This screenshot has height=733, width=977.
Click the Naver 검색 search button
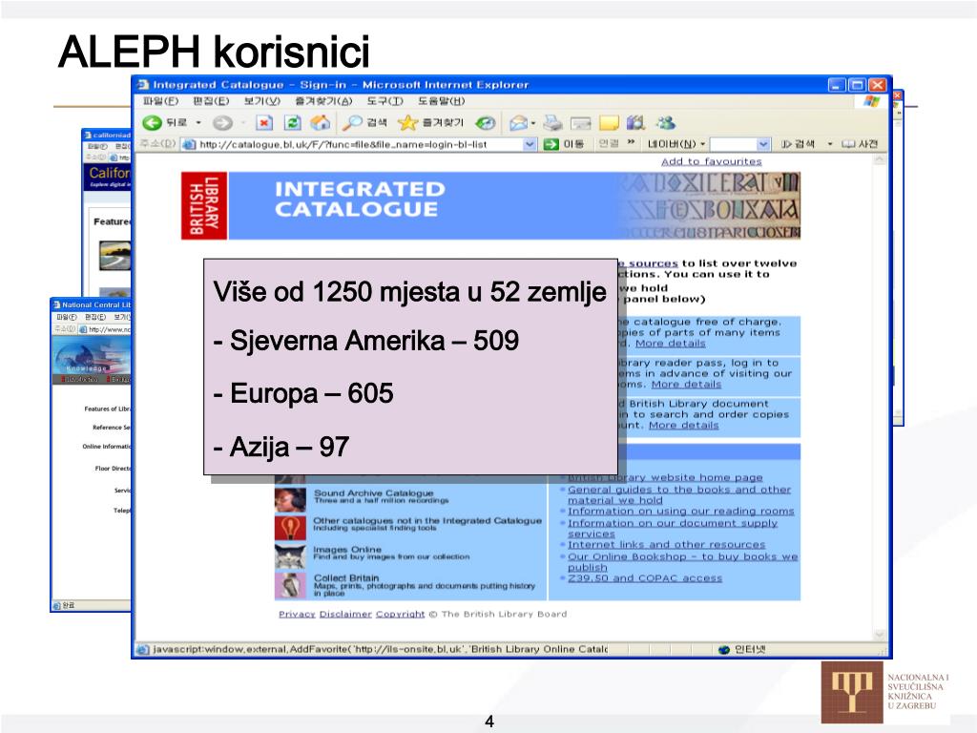[x=798, y=144]
